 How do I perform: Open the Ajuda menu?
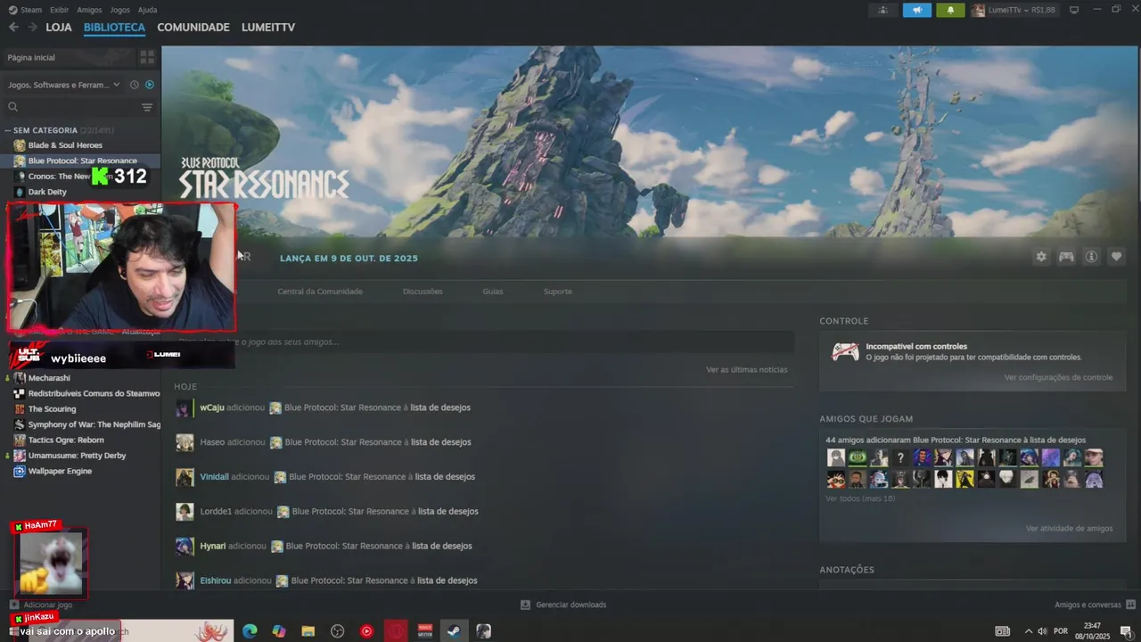click(x=147, y=10)
